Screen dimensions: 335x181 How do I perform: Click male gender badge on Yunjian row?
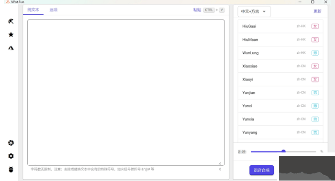[315, 92]
